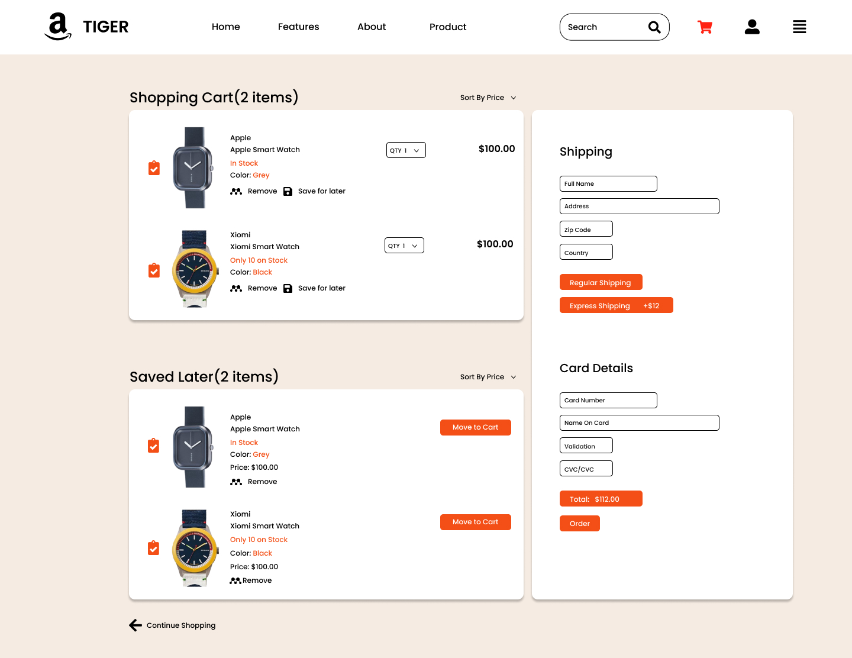Image resolution: width=852 pixels, height=658 pixels.
Task: Go to Home menu item
Action: [x=226, y=27]
